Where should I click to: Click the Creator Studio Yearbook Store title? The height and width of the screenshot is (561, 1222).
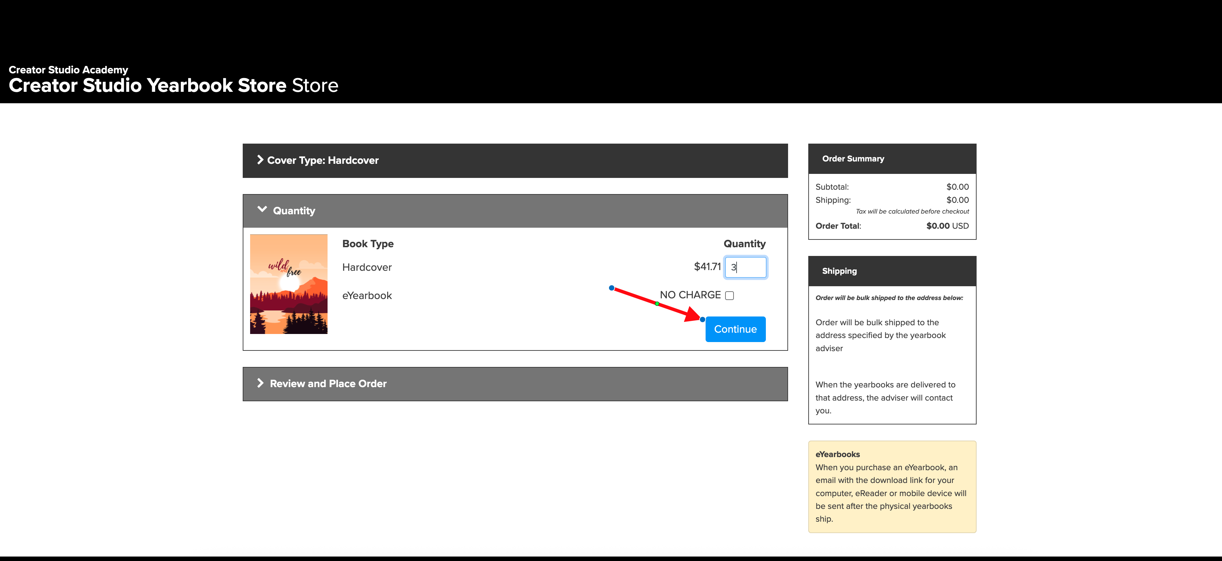pyautogui.click(x=173, y=85)
